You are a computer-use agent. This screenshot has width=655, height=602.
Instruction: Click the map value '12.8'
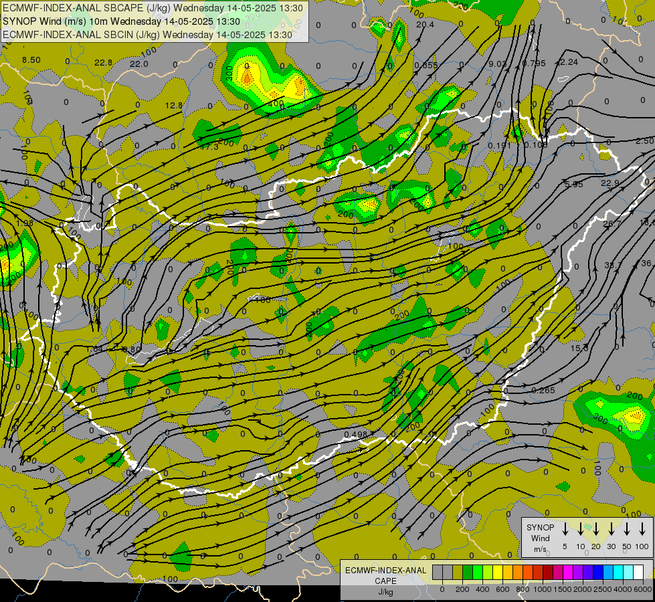tap(174, 105)
